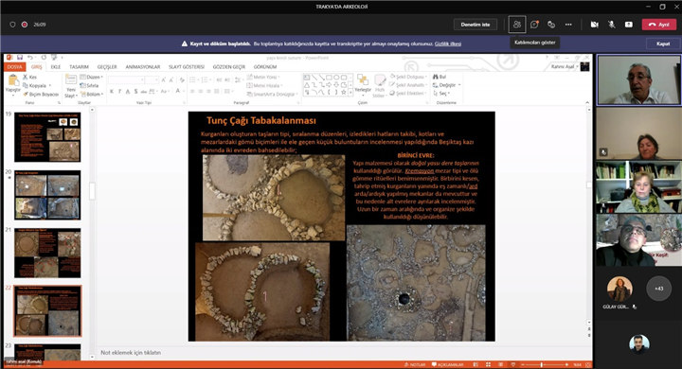This screenshot has height=369, width=682.
Task: Select the star shape in shapes gallery
Action: [x=344, y=92]
